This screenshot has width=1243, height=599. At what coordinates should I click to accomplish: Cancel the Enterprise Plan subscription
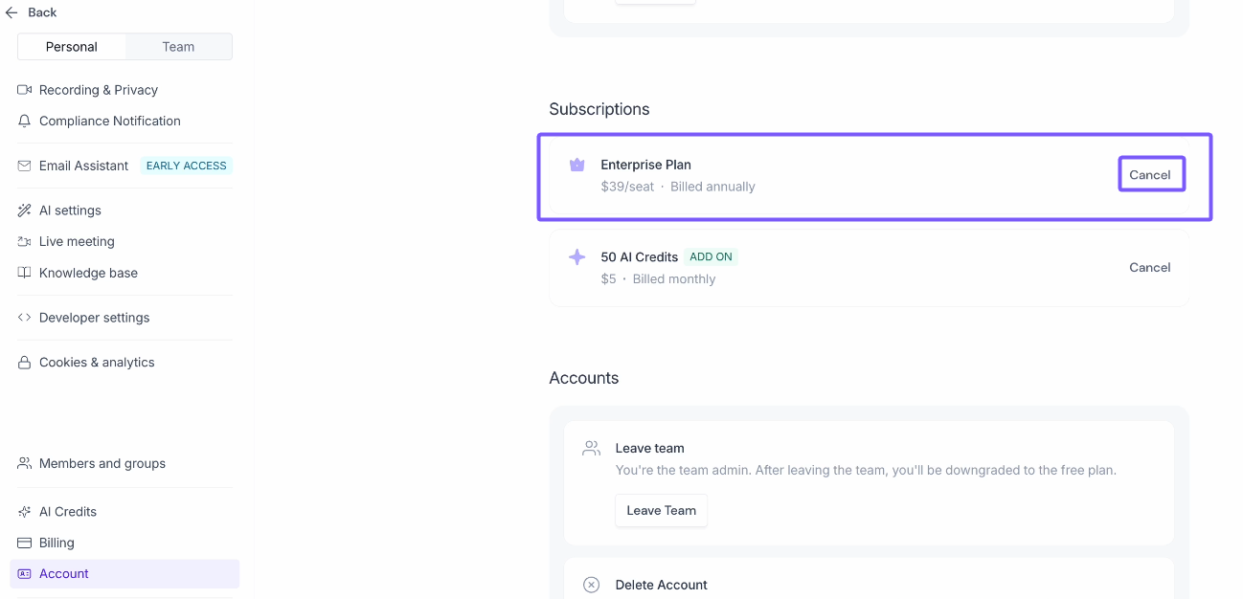1150,175
